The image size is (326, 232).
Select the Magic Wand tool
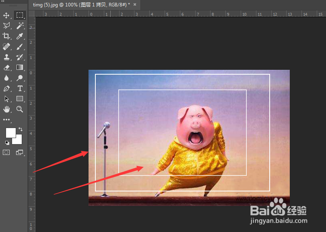20,26
